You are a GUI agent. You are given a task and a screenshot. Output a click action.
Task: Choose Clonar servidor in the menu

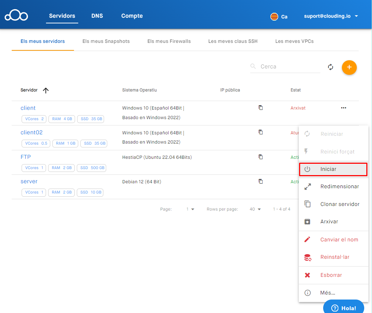(x=339, y=204)
